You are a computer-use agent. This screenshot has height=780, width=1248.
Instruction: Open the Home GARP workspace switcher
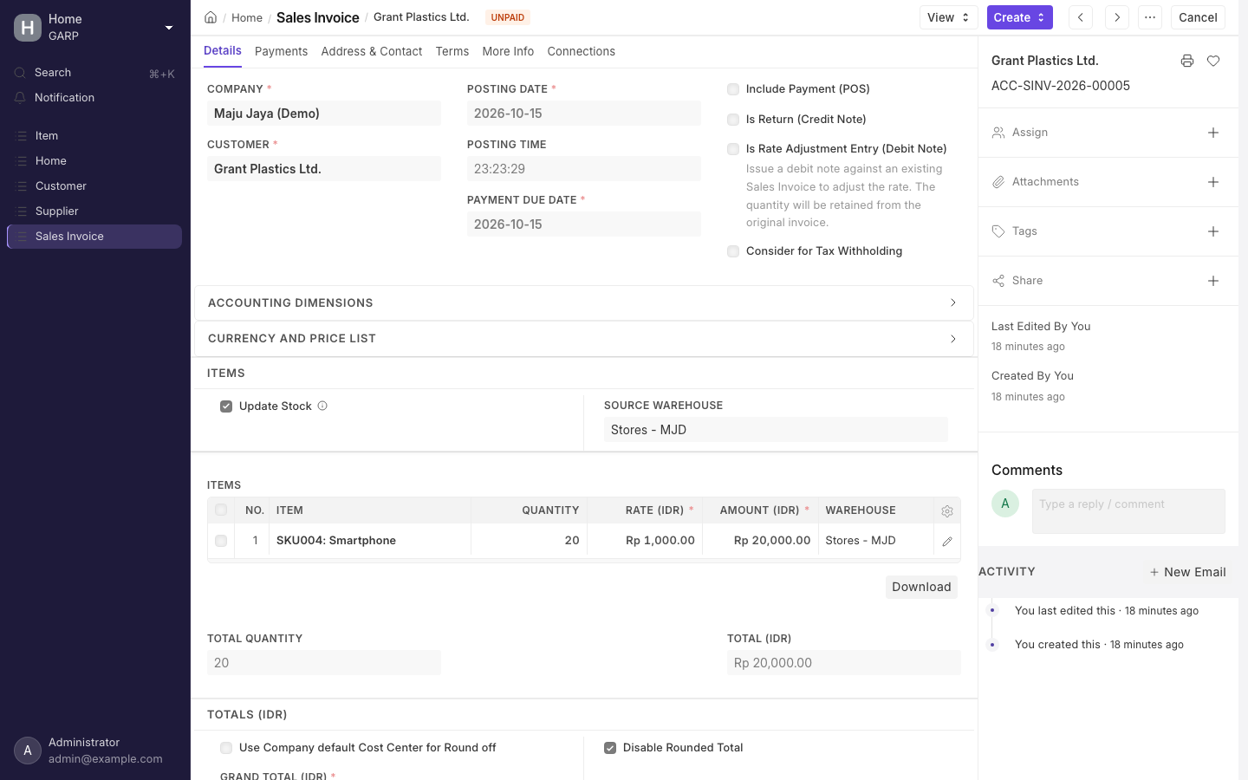(94, 28)
